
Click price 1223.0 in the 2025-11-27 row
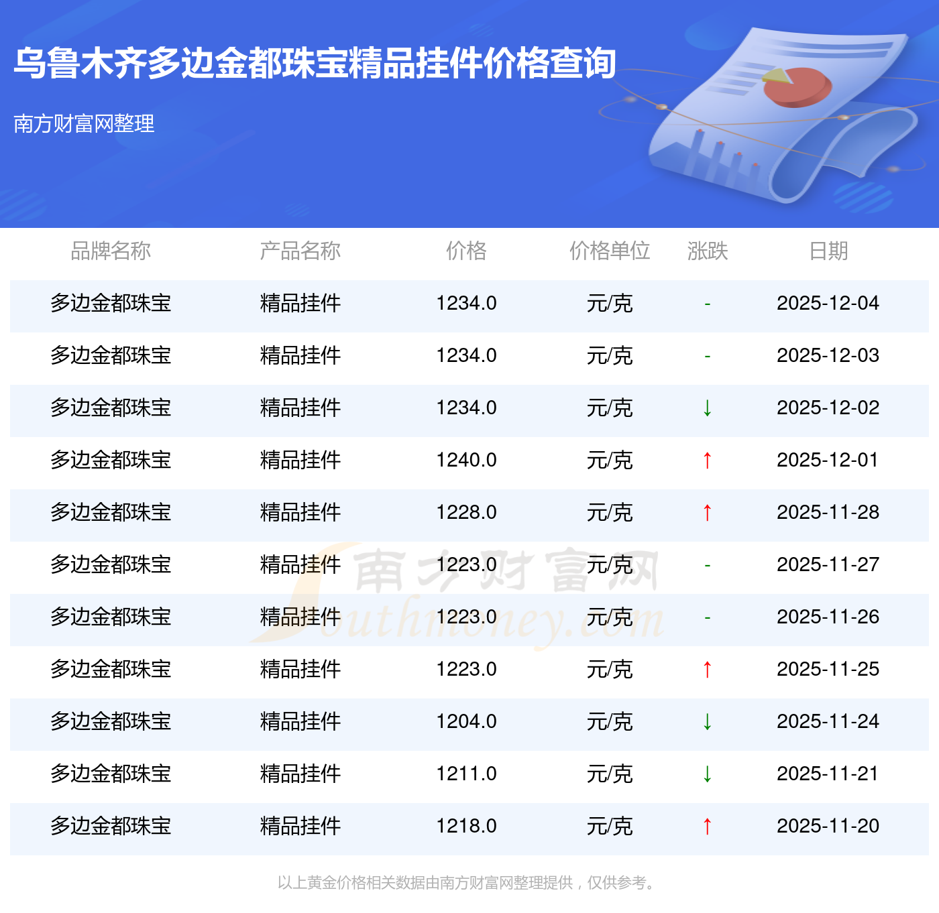tap(466, 564)
